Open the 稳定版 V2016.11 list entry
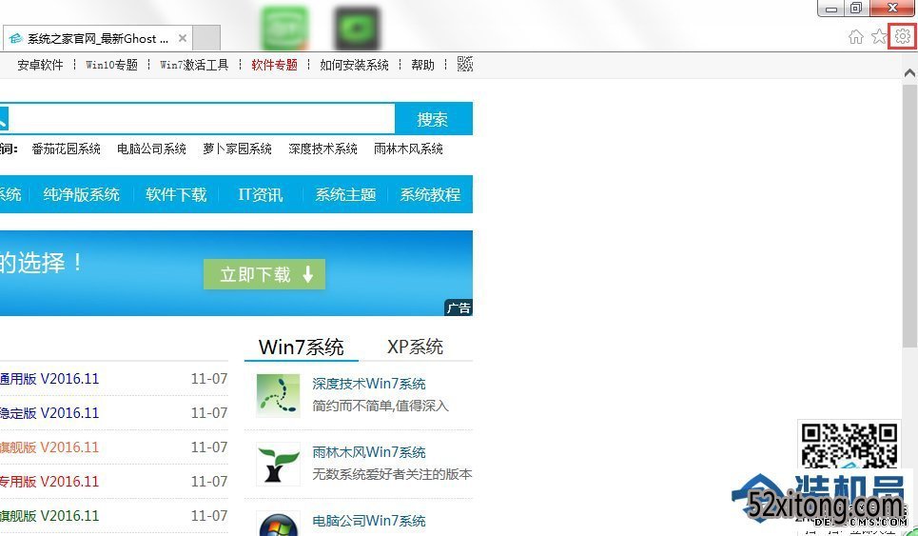Image resolution: width=918 pixels, height=536 pixels. coord(49,413)
